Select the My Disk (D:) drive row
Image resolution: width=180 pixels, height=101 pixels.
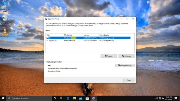click(88, 40)
